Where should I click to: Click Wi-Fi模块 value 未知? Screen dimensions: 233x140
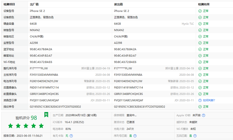(193, 129)
